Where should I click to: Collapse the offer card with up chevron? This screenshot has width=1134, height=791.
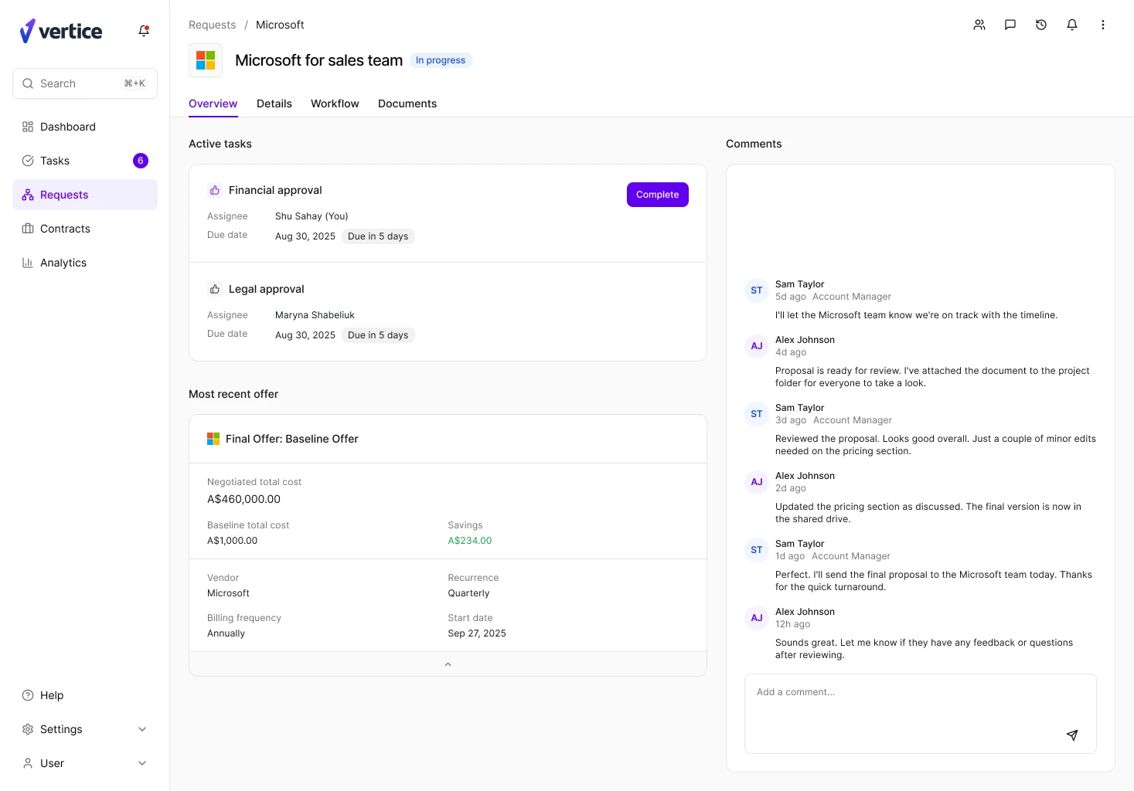tap(448, 664)
